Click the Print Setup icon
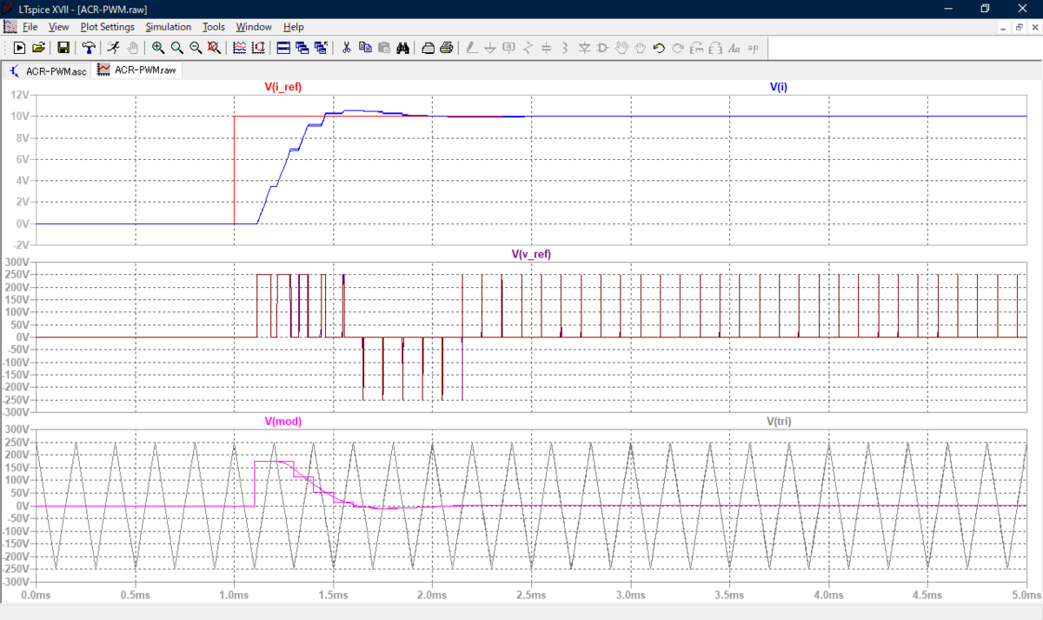Image resolution: width=1043 pixels, height=620 pixels. (428, 48)
